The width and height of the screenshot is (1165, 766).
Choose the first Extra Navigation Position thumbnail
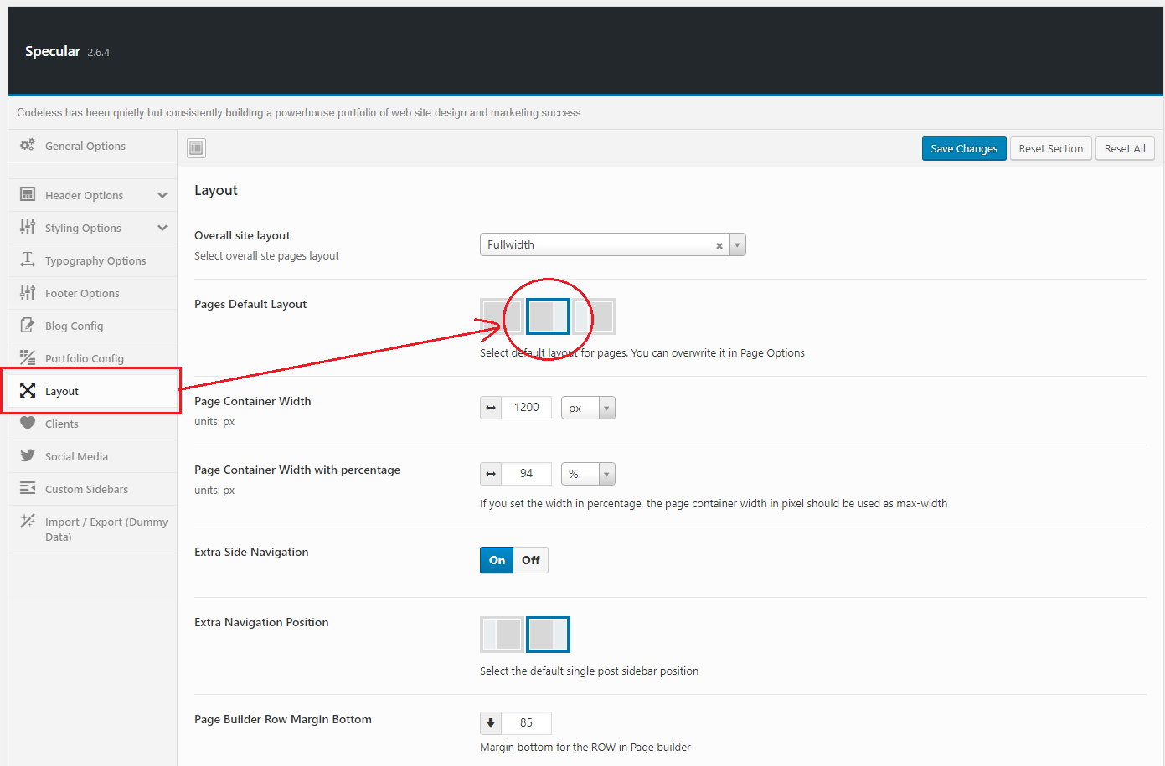tap(502, 635)
